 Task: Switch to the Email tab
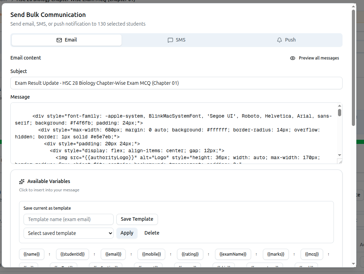66,40
